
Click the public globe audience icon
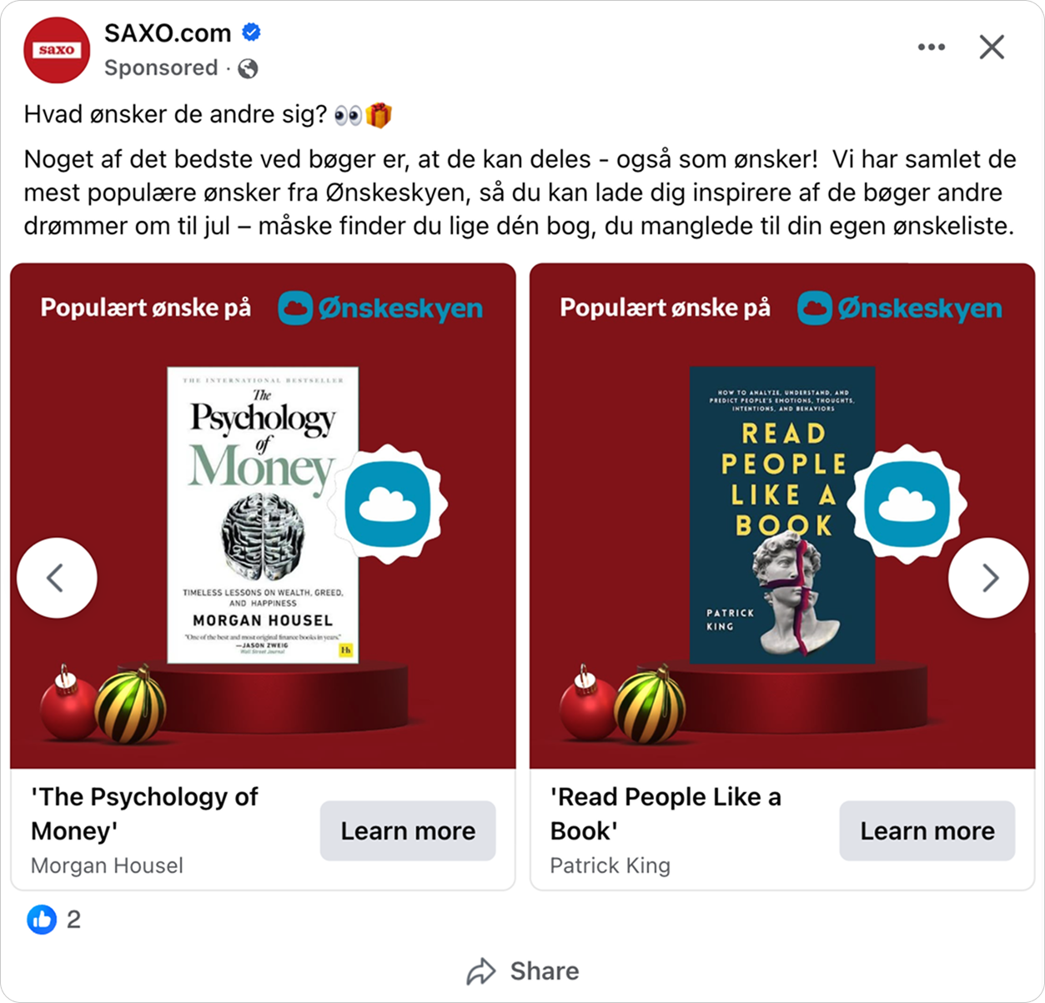[x=248, y=68]
